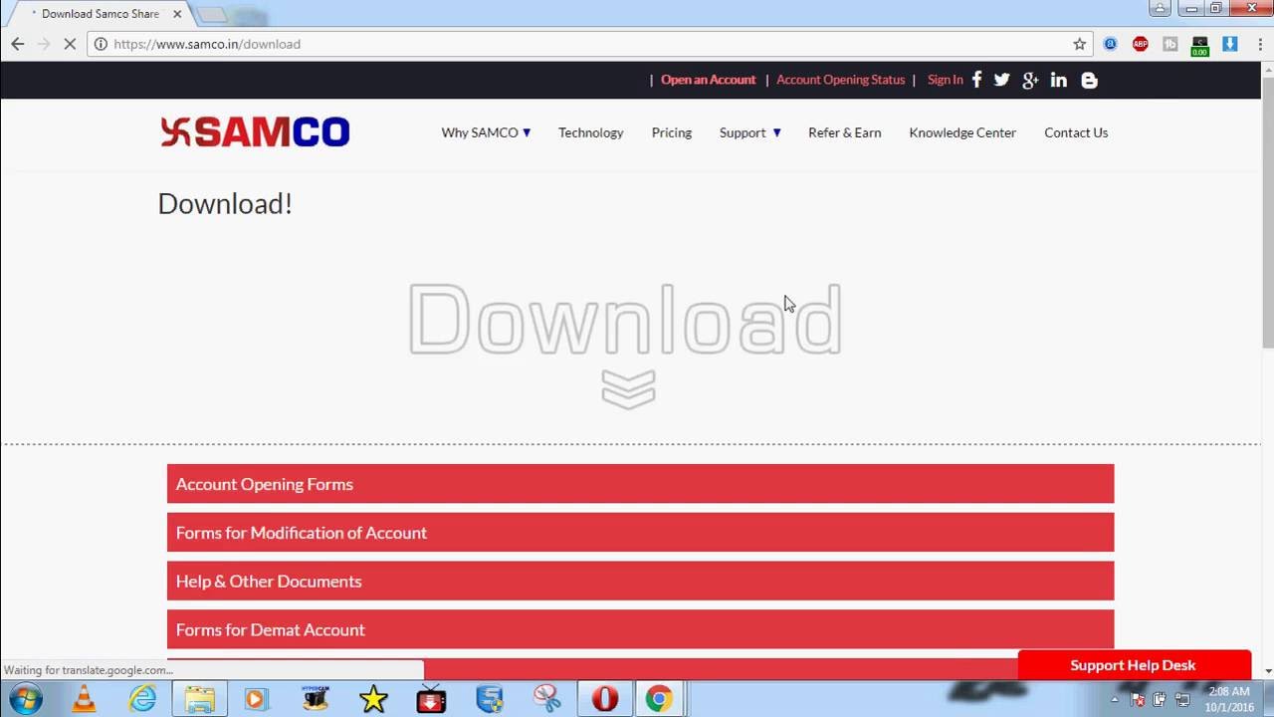Open the blue circular 'a' extension
This screenshot has height=717, width=1274.
[1111, 44]
